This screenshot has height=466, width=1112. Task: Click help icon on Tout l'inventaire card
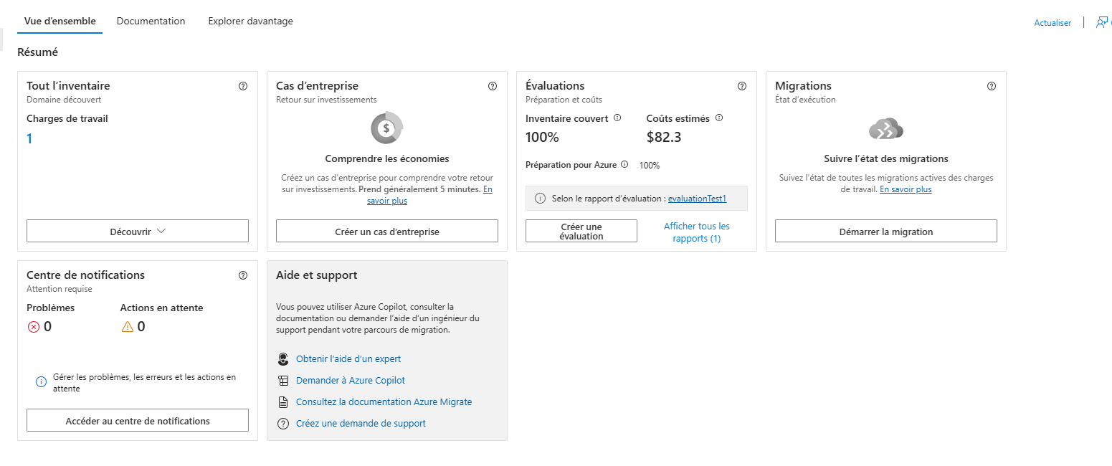tap(243, 86)
